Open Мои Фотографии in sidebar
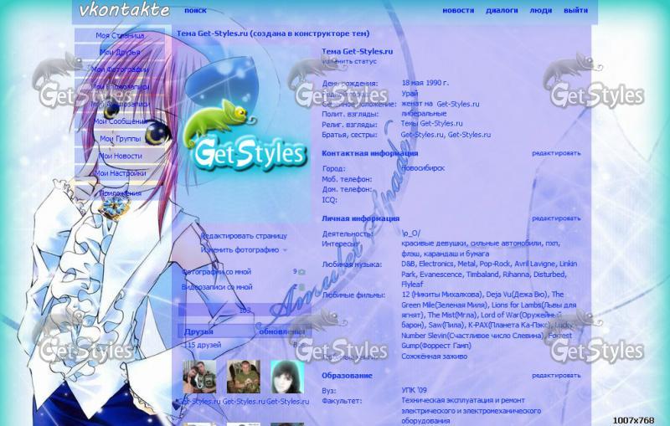 (x=120, y=69)
